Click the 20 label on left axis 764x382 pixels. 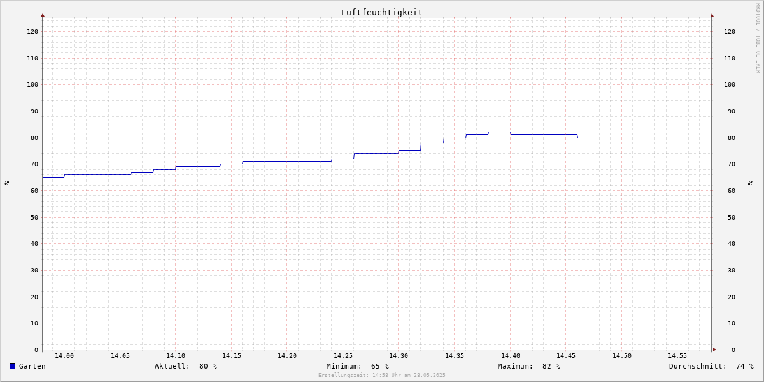[x=34, y=297]
